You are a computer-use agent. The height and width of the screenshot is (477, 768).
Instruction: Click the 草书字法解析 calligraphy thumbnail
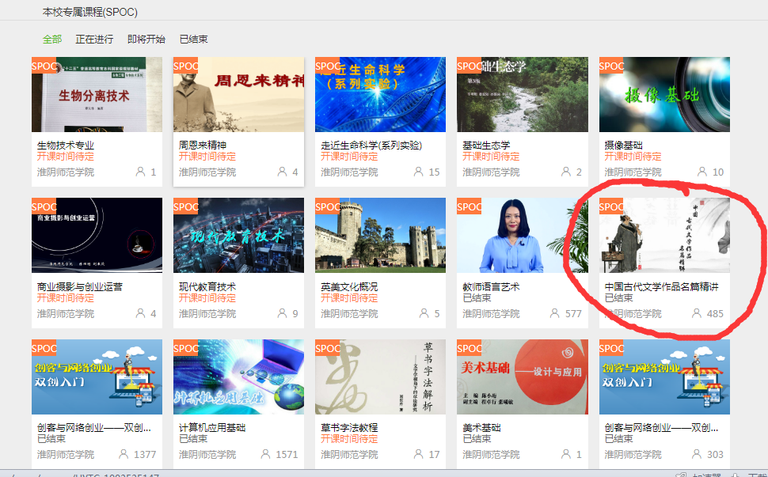[380, 377]
